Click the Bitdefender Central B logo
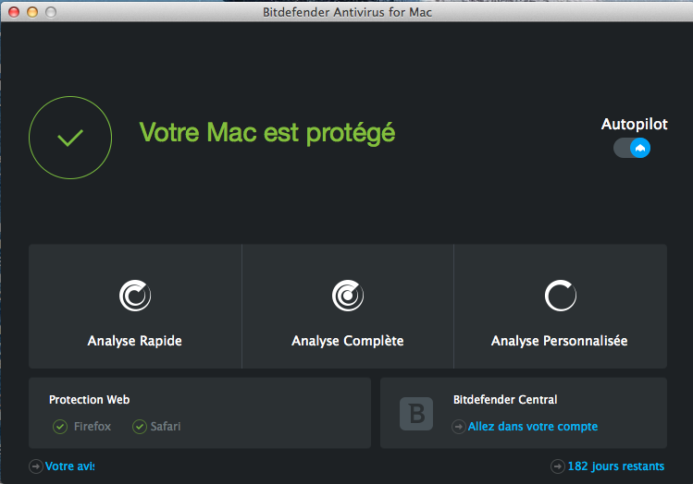The image size is (693, 484). pyautogui.click(x=416, y=414)
